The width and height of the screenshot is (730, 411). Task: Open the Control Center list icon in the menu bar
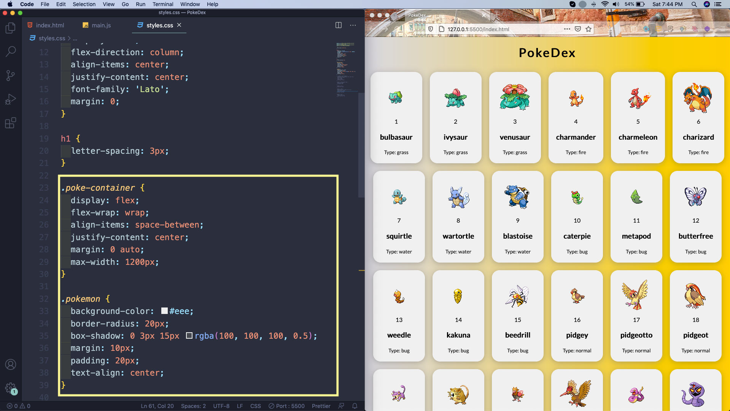718,4
